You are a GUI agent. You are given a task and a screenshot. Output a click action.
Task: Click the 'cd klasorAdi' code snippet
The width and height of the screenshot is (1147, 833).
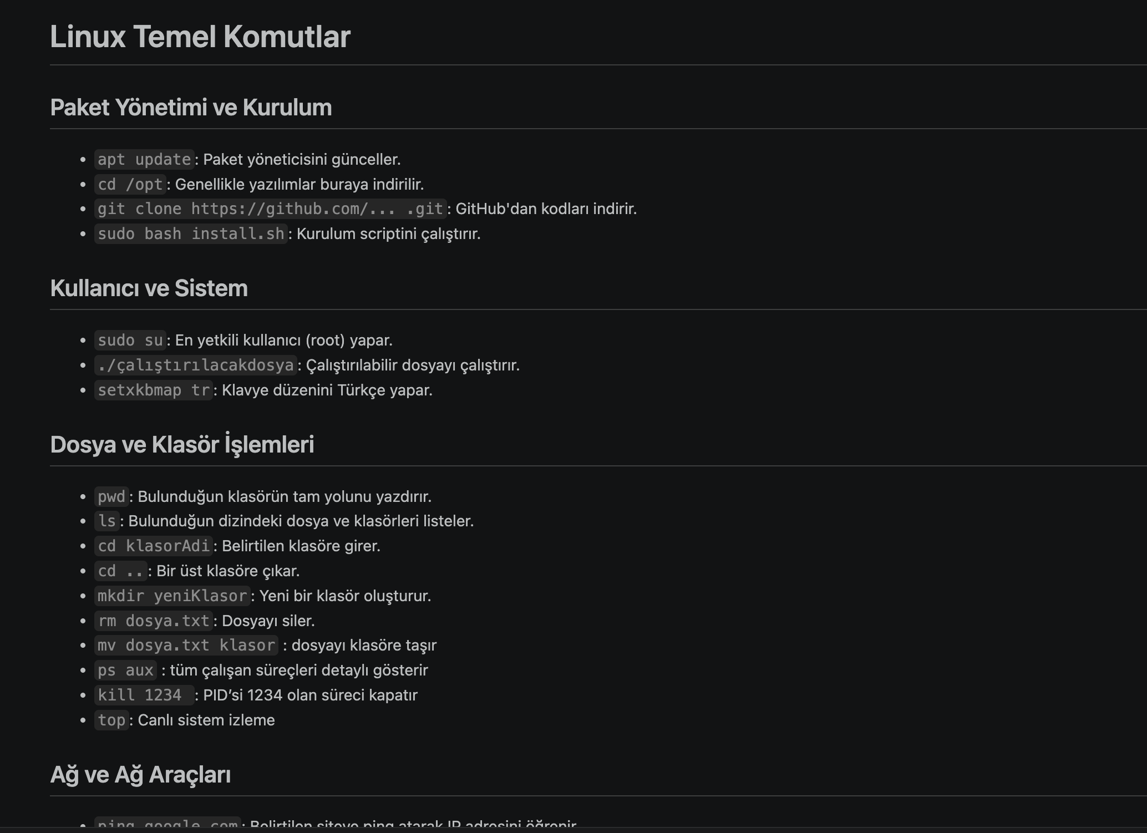pos(154,546)
